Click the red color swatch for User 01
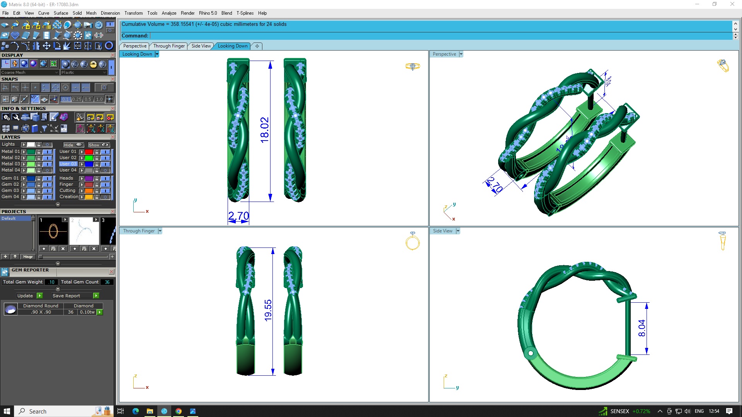The height and width of the screenshot is (417, 742). coord(89,152)
